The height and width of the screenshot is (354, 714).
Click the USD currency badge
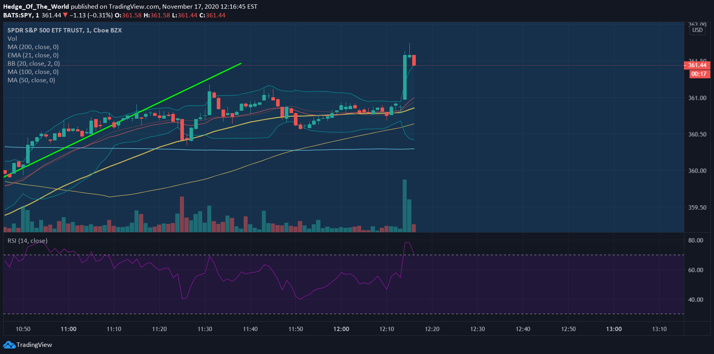click(x=697, y=30)
